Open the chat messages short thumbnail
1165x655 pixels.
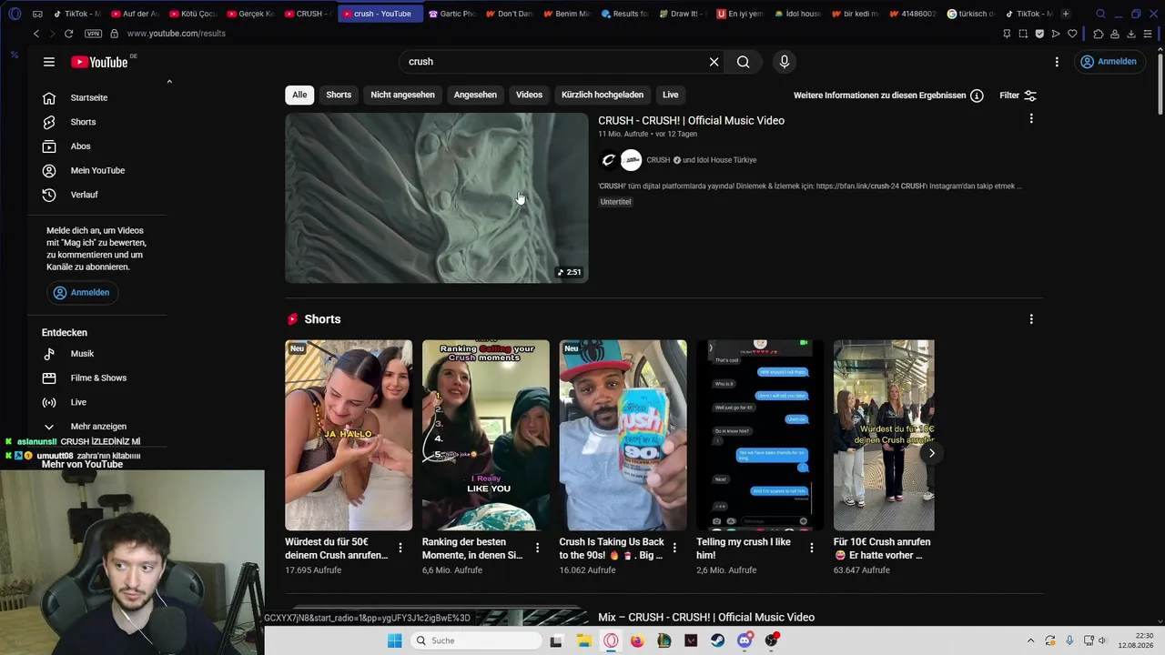[760, 435]
